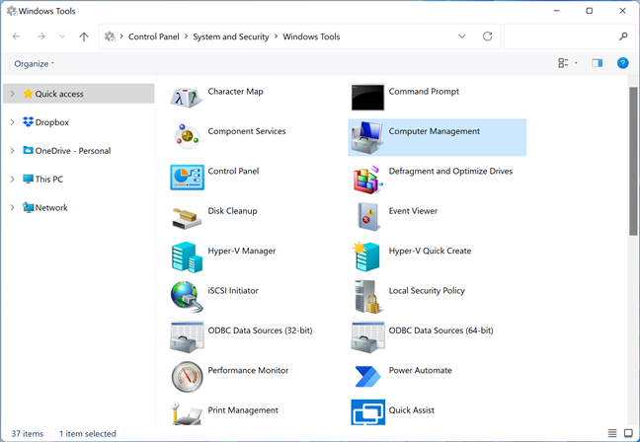This screenshot has width=640, height=442.
Task: Go forward to next folder
Action: [41, 37]
